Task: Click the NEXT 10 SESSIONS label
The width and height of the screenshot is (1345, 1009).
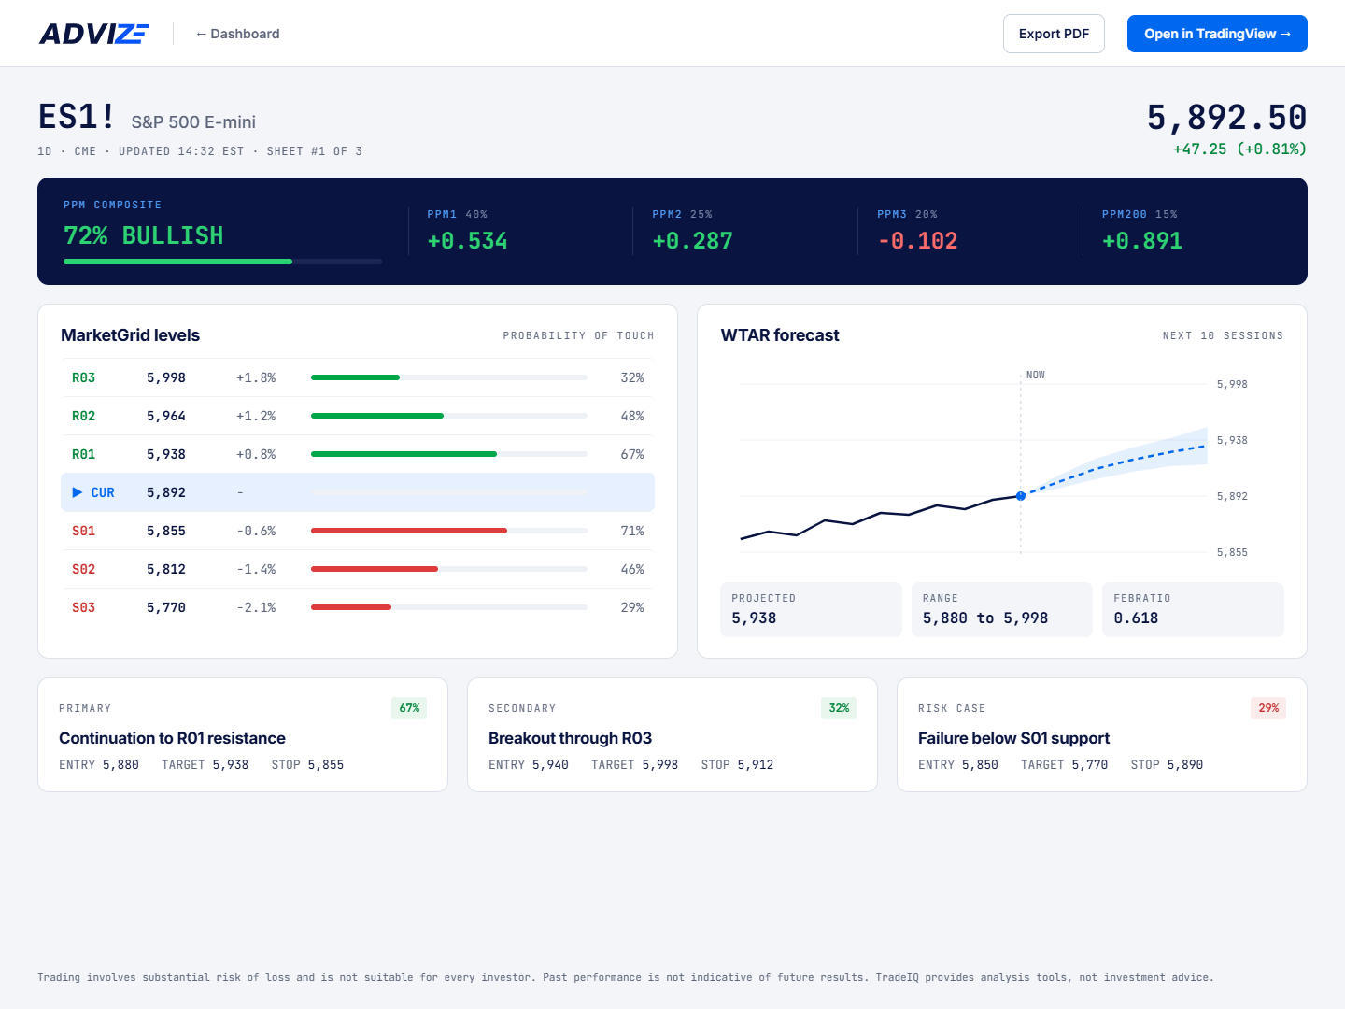Action: point(1223,335)
